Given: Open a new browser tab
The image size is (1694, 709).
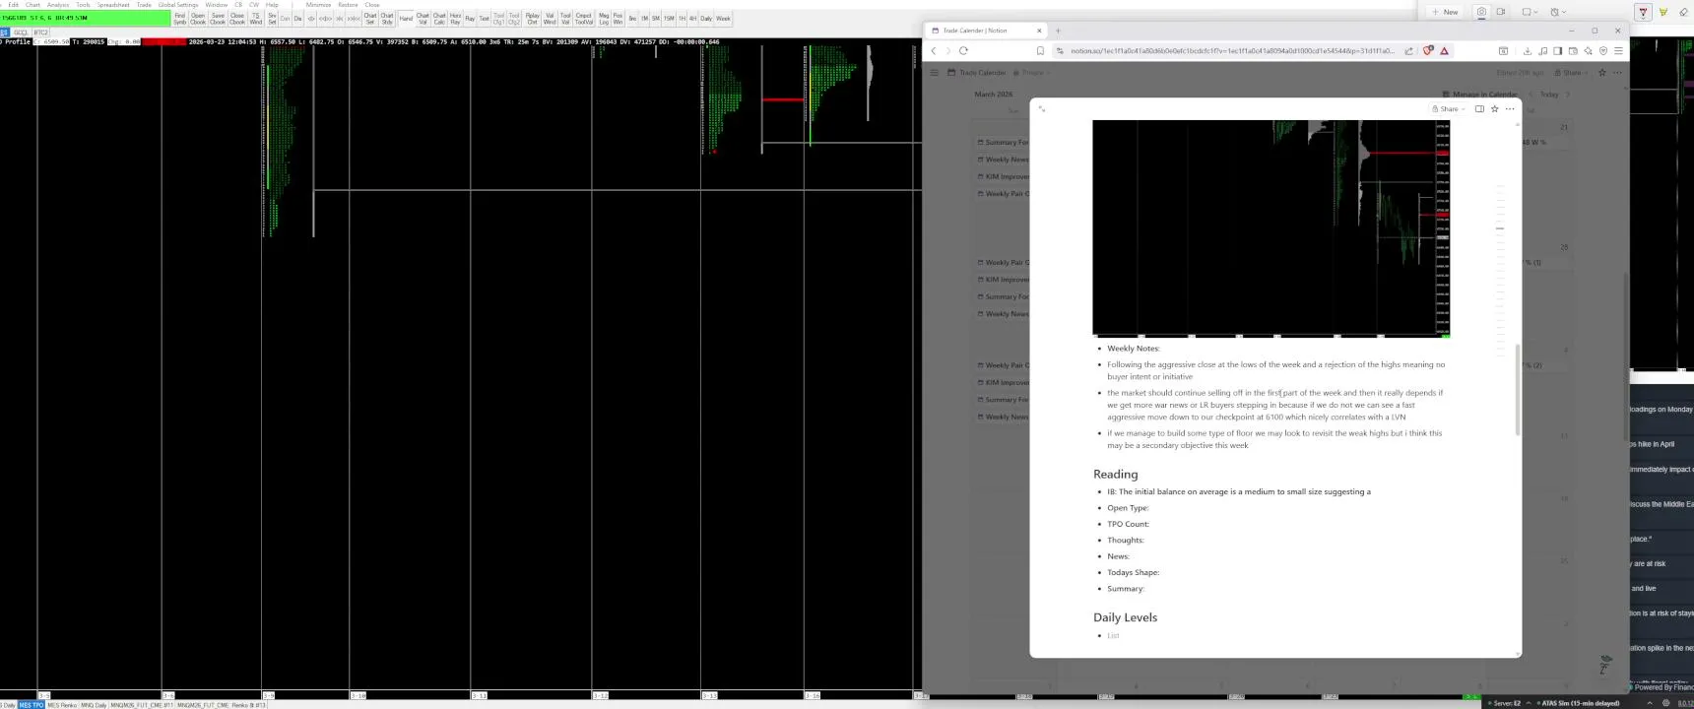Looking at the screenshot, I should [x=1058, y=31].
